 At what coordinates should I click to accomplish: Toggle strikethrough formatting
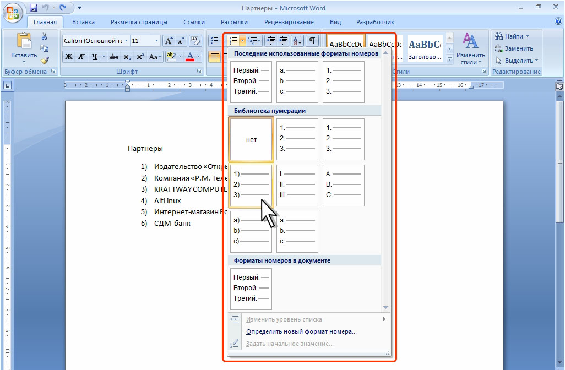pos(114,57)
